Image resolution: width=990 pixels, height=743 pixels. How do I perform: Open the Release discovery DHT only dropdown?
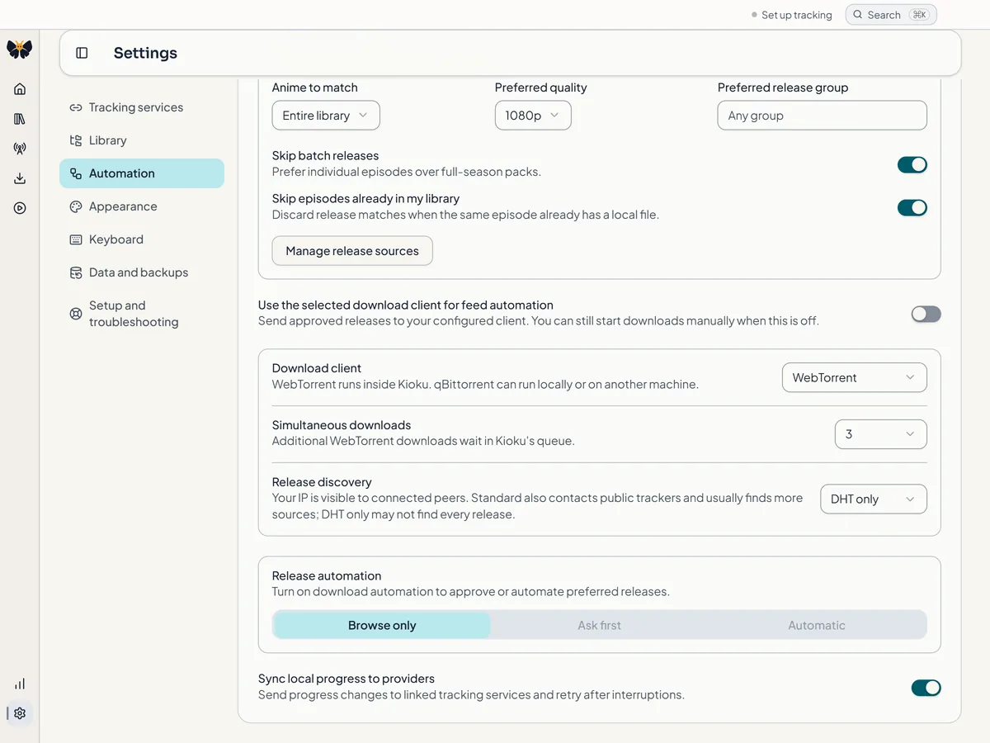click(874, 499)
